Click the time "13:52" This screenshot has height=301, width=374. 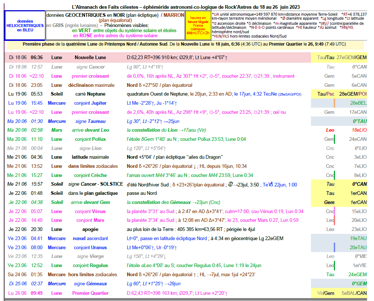[x=37, y=166]
